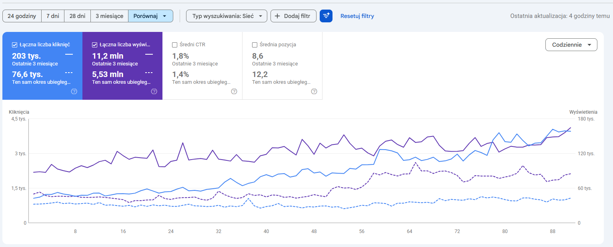
Task: Click the Resetuj filtry link
Action: pos(357,16)
